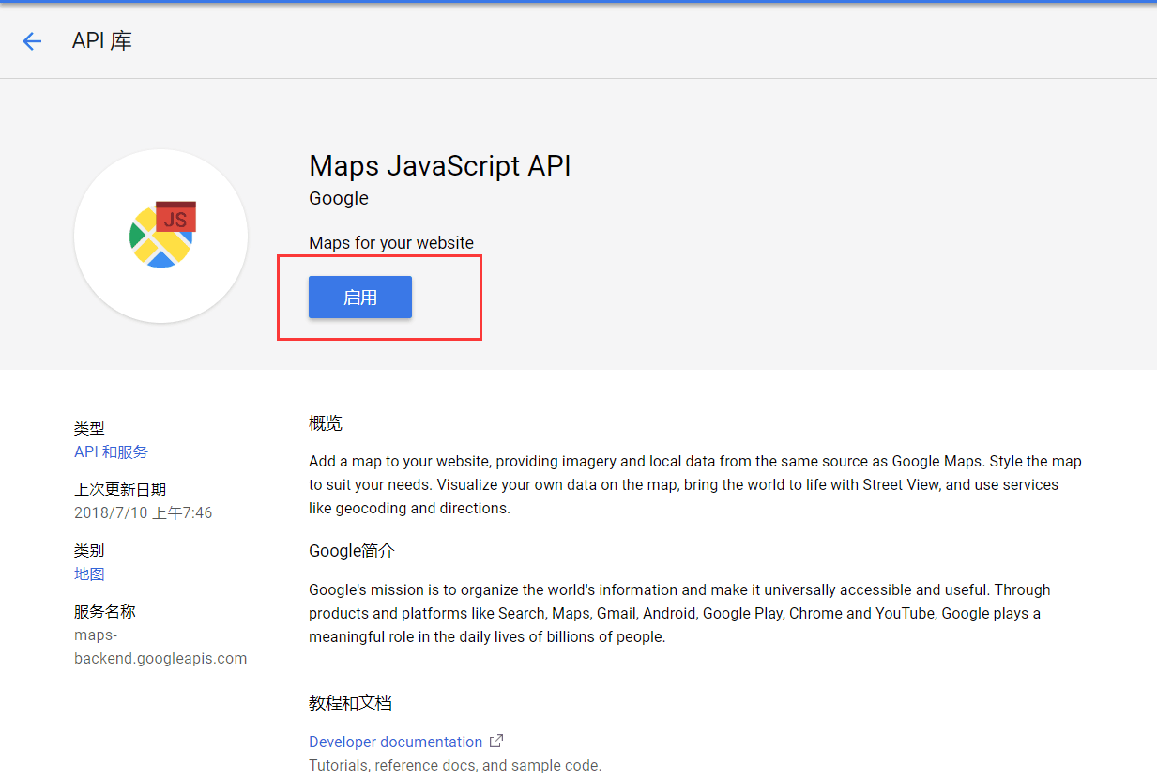Click the Maps for your website tagline
This screenshot has height=780, width=1157.
(391, 242)
